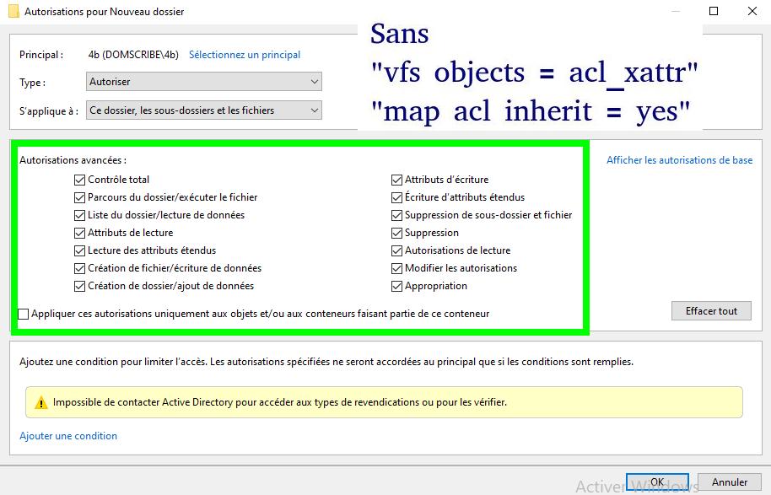Maximize the Autorisations window
771x495 pixels.
click(x=713, y=12)
